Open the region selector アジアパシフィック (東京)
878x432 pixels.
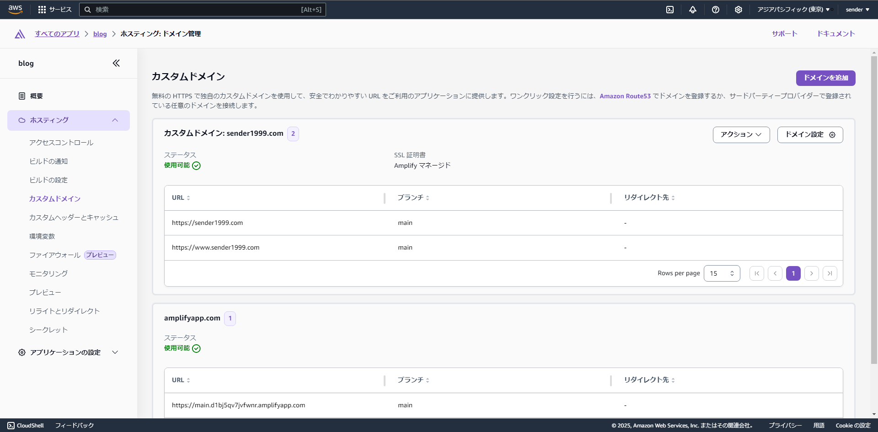pos(793,10)
